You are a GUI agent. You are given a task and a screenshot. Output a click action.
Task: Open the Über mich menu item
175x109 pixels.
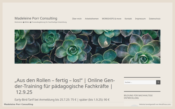pos(77,19)
